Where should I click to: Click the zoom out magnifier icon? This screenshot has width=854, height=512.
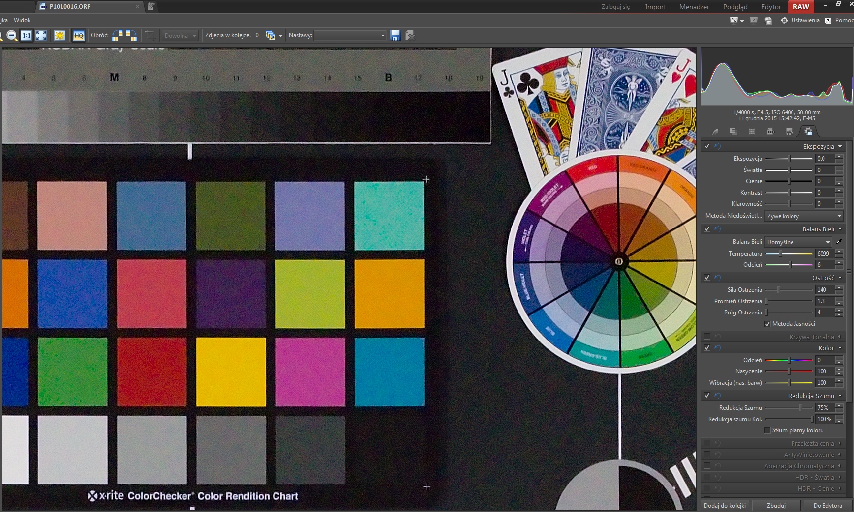click(x=12, y=35)
